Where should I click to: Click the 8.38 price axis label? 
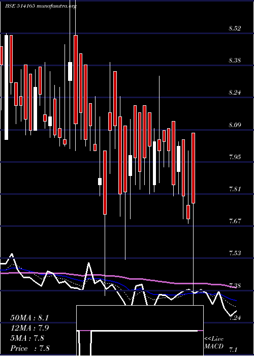click(235, 61)
